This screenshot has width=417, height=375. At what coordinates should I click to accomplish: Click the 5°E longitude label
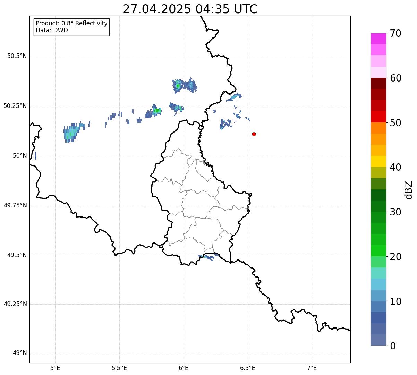tap(55, 368)
